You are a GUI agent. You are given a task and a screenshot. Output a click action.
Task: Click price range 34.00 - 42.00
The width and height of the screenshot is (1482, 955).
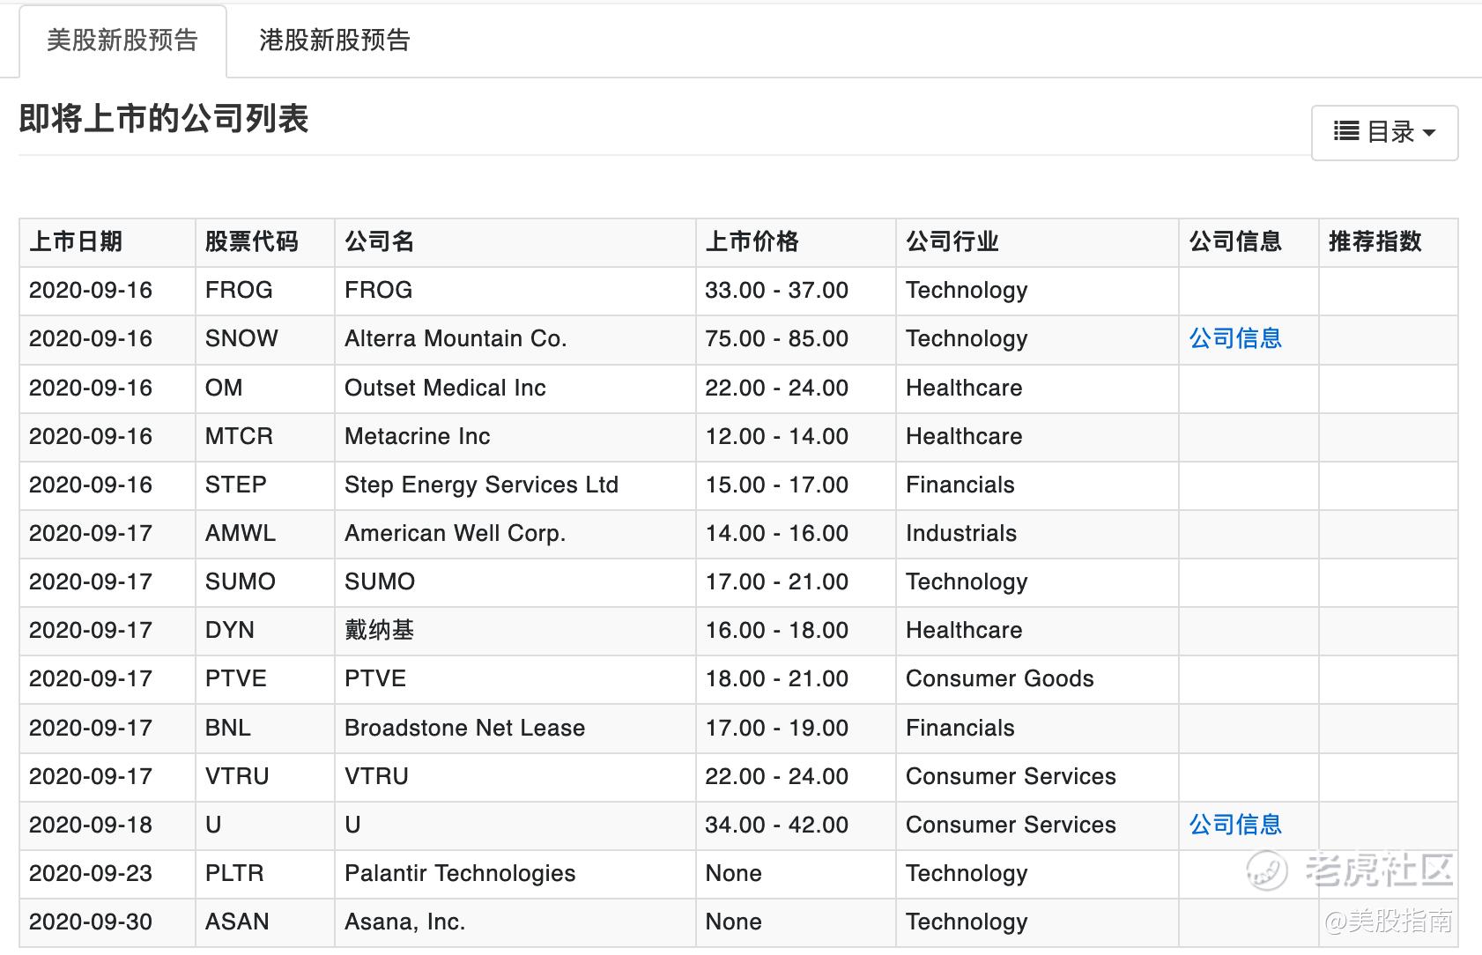[777, 825]
